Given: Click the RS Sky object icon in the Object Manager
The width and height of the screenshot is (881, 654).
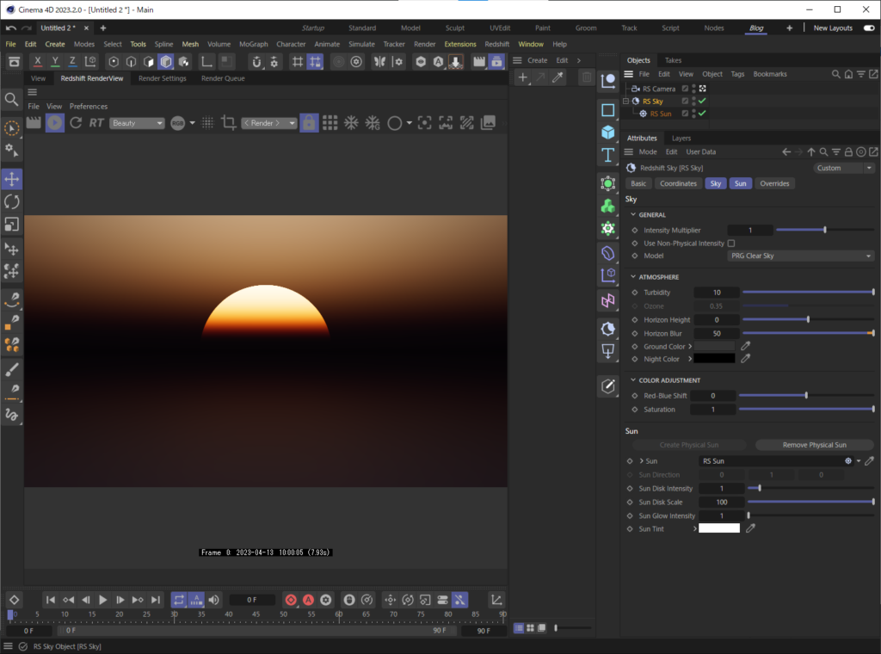Looking at the screenshot, I should pyautogui.click(x=635, y=101).
